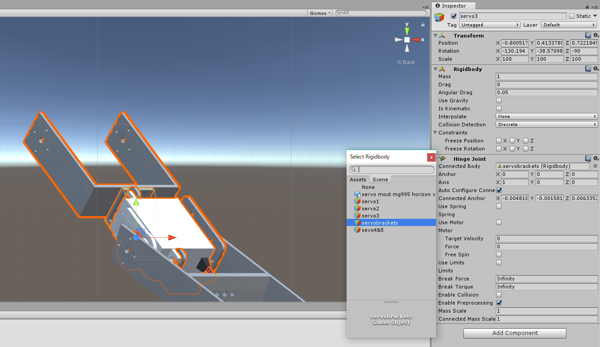Click the Add Component button
The width and height of the screenshot is (600, 347).
[514, 333]
